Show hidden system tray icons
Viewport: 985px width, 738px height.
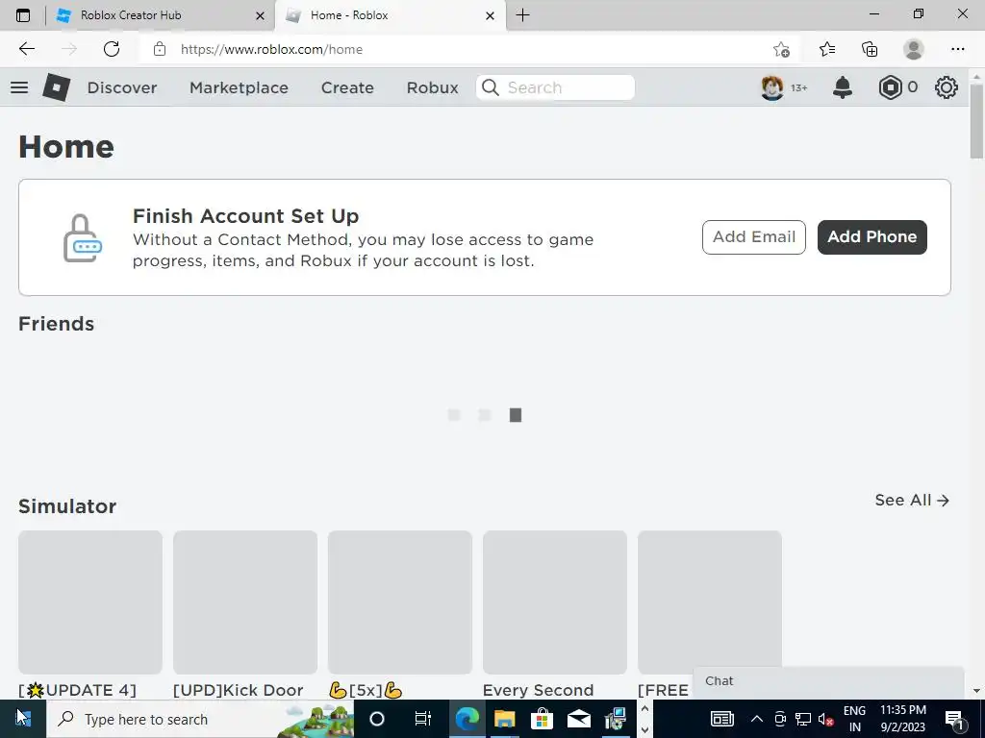coord(757,719)
